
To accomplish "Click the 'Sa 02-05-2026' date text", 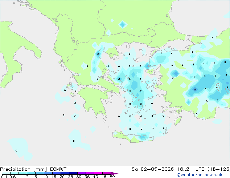I will click(153, 169).
